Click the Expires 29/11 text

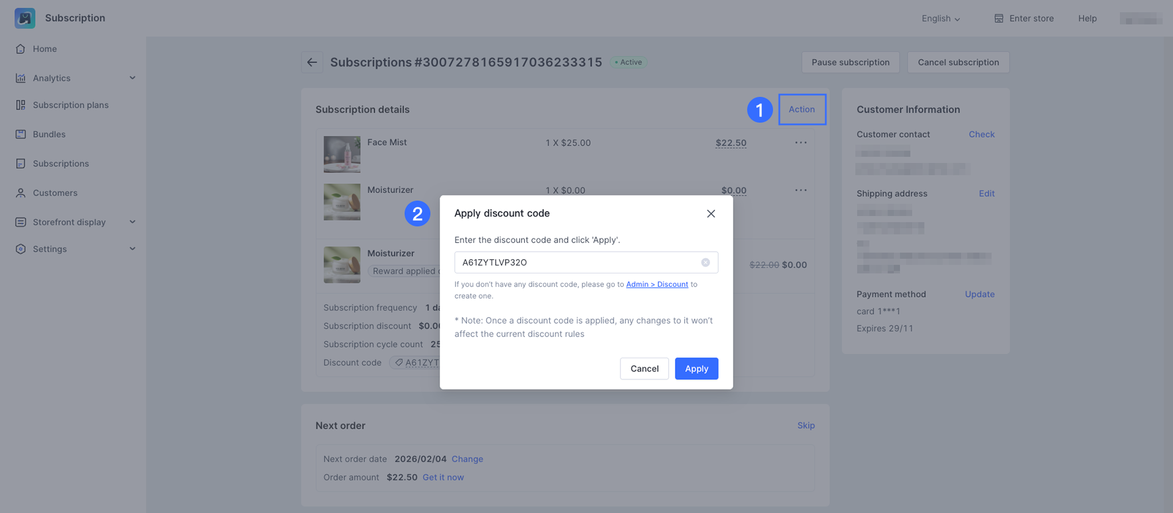[x=884, y=328]
